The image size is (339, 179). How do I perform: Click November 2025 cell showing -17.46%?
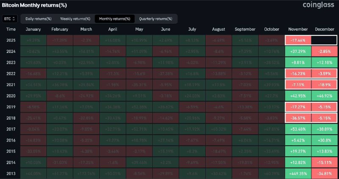(x=298, y=41)
